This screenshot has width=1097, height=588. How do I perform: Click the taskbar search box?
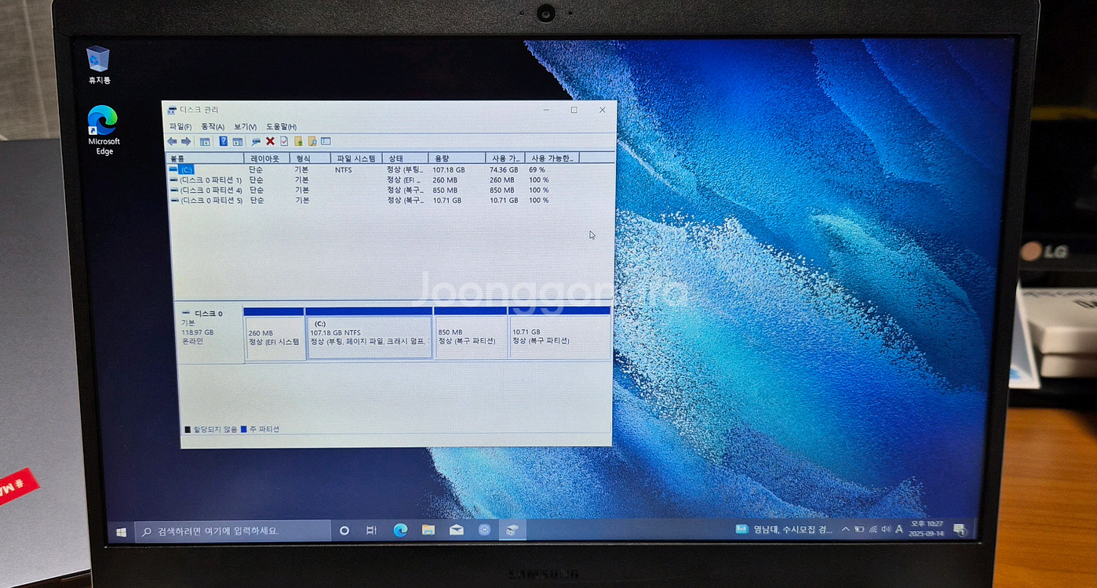click(232, 531)
